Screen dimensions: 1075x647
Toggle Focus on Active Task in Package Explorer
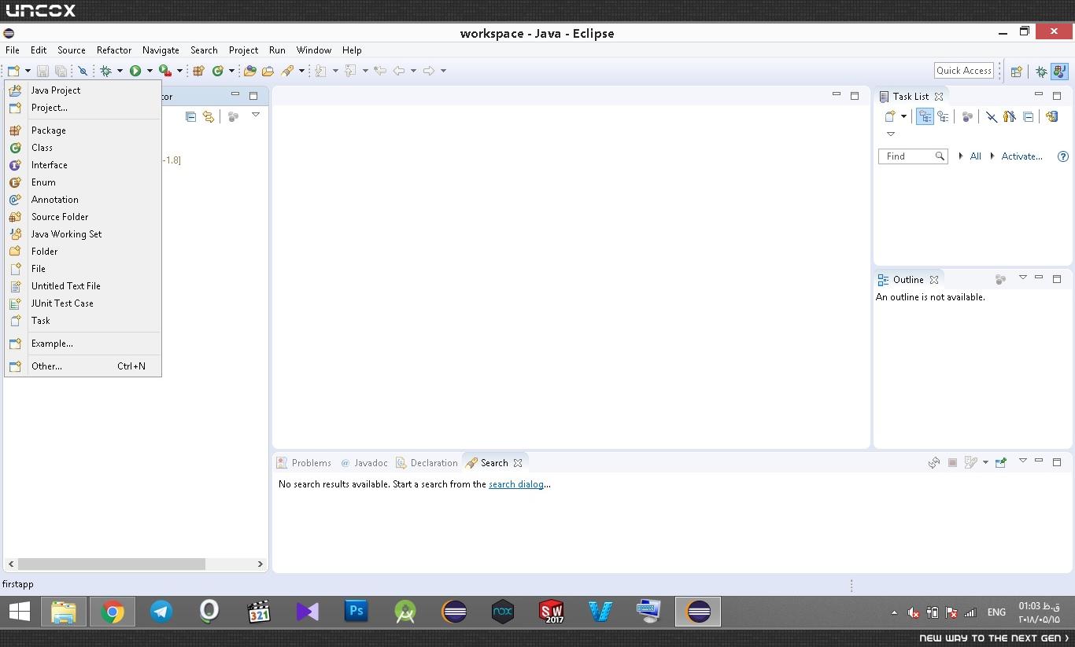[233, 116]
